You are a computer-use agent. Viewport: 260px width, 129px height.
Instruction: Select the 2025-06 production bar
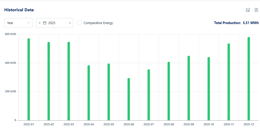(x=129, y=99)
